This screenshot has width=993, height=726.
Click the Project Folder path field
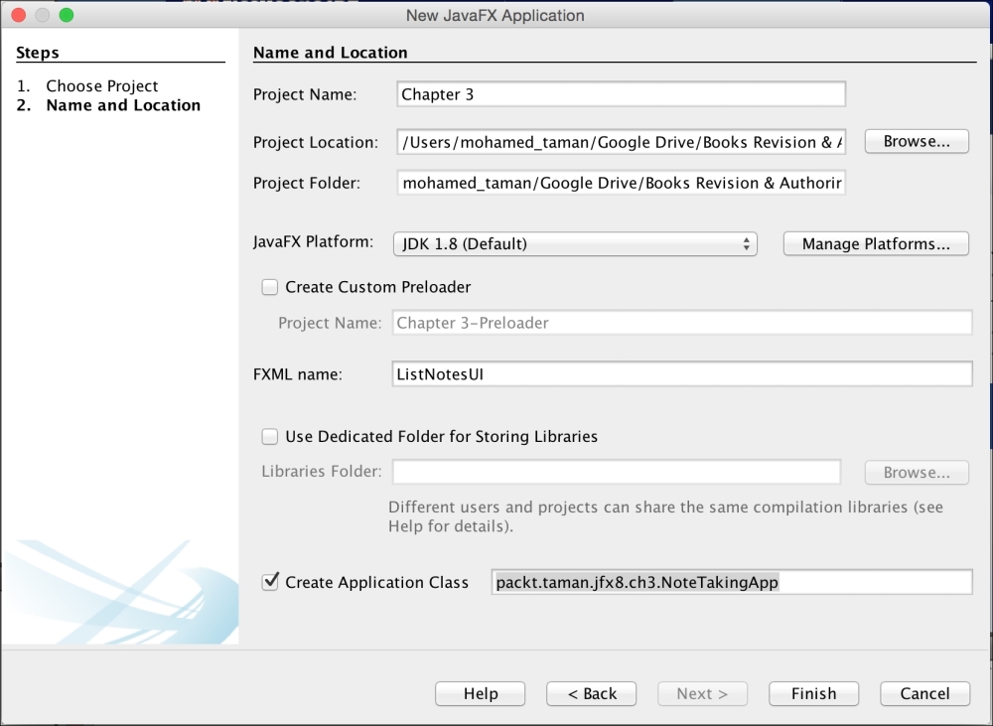point(620,184)
